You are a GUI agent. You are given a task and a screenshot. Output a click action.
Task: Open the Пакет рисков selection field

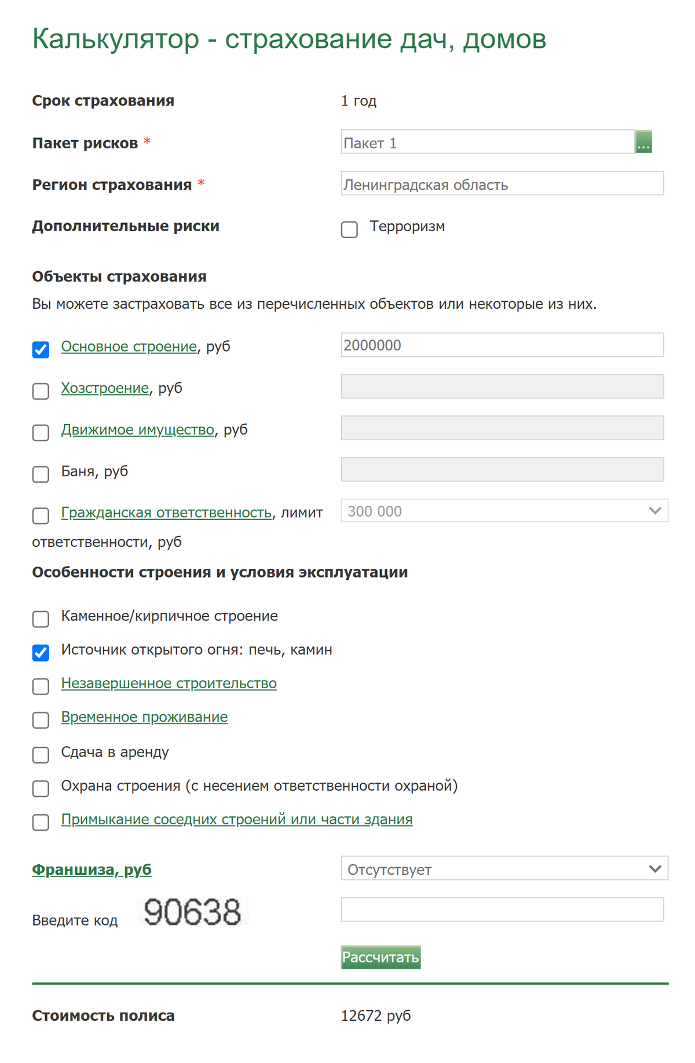coord(487,142)
